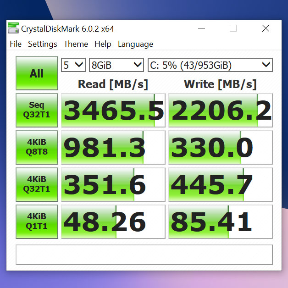288x288 pixels.
Task: Open the test count dropdown showing 5
Action: (x=73, y=65)
